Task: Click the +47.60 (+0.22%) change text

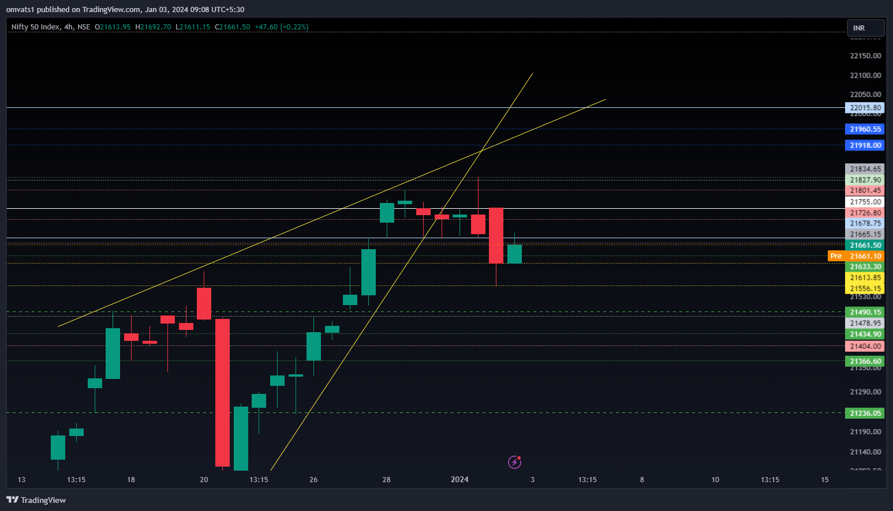Action: coord(282,27)
